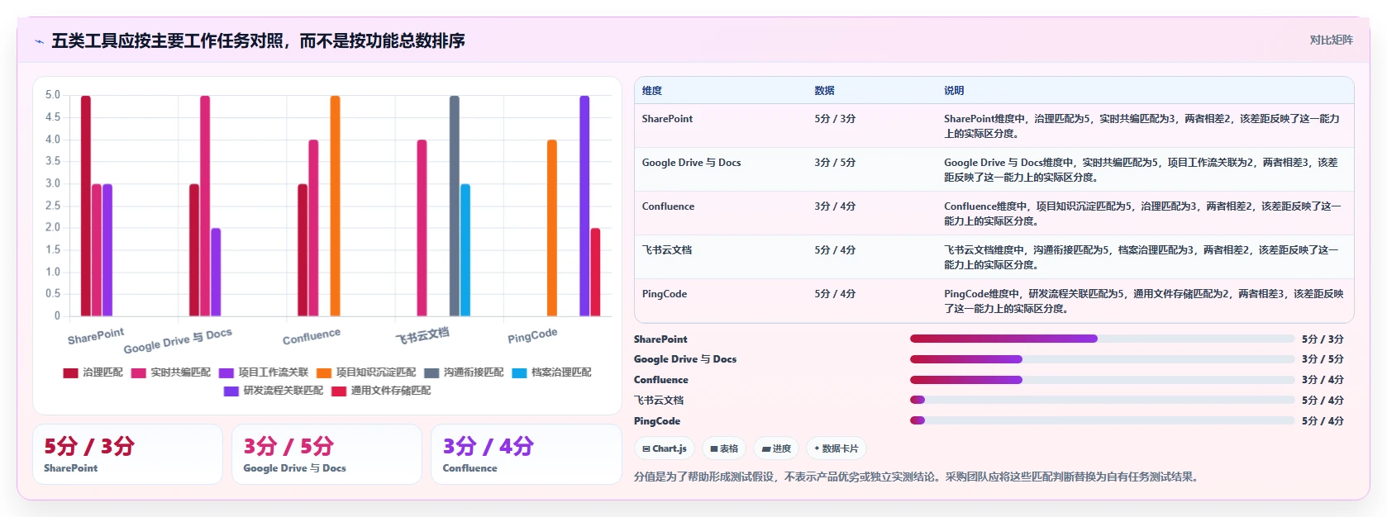Image resolution: width=1387 pixels, height=517 pixels.
Task: Toggle the 研发流程关联匹配 legend color box
Action: (231, 391)
